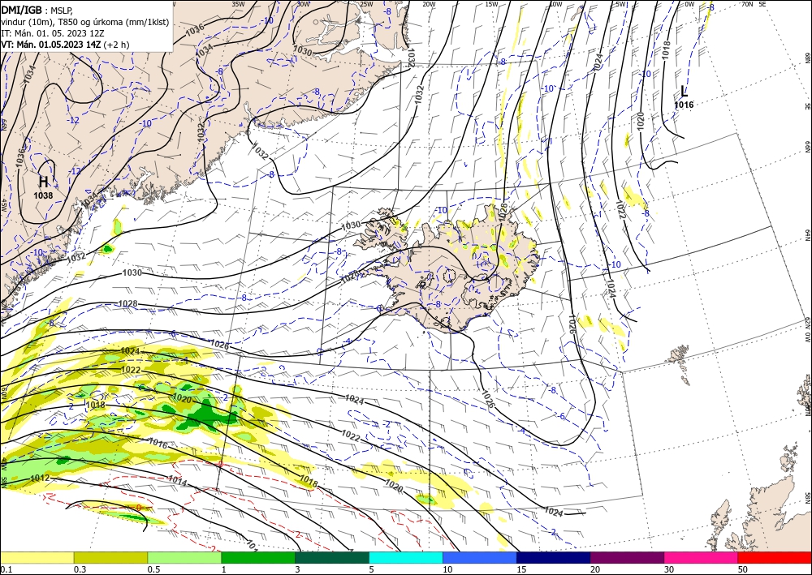Click the 'VT: Mán. 01.05.2023 14Z' valid time
This screenshot has width=812, height=575.
pos(51,45)
